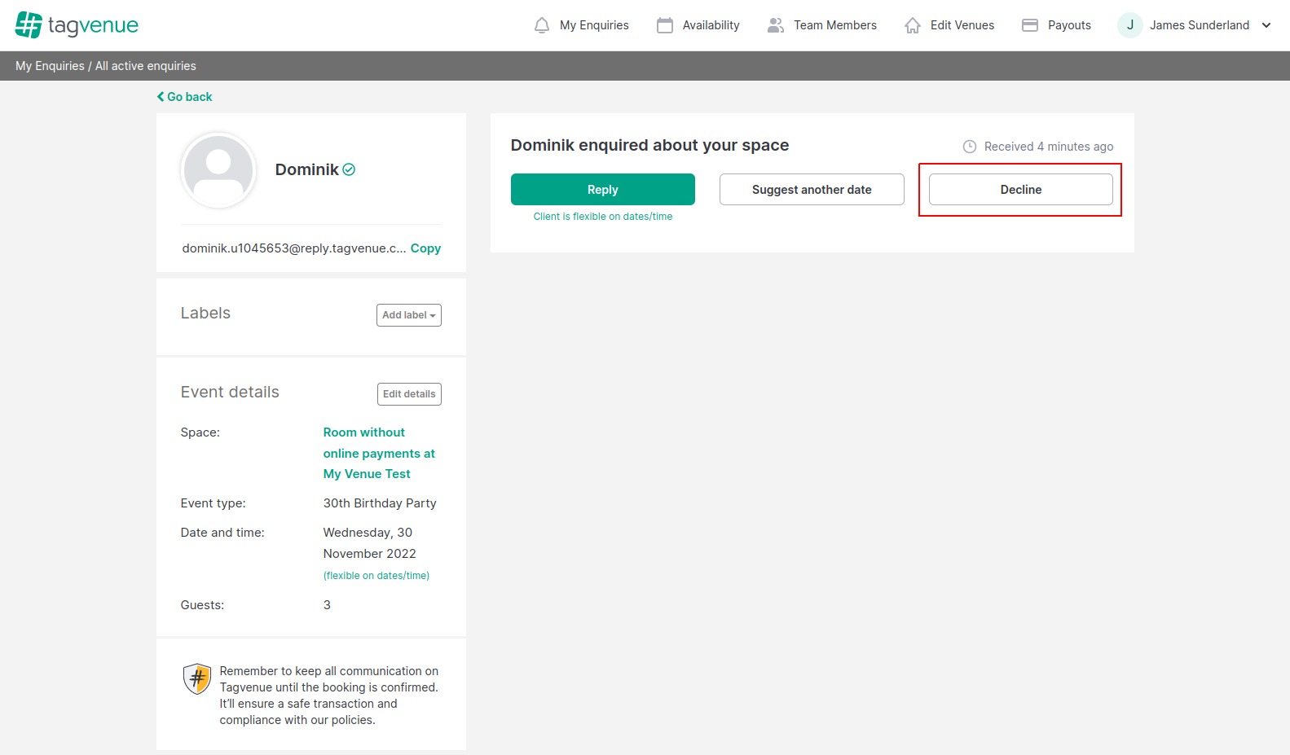Click the clock icon beside Received time
Viewport: 1290px width, 755px height.
(x=970, y=147)
